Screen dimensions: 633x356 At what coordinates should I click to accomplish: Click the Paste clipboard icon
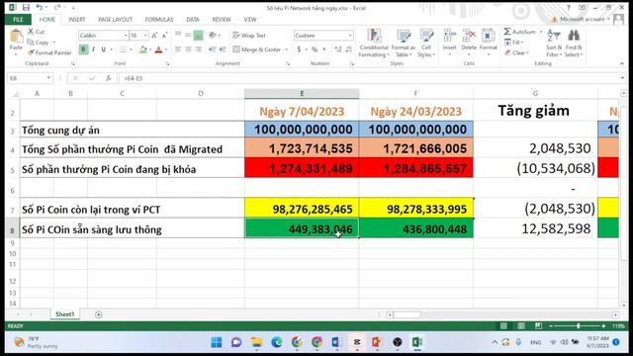[x=16, y=37]
